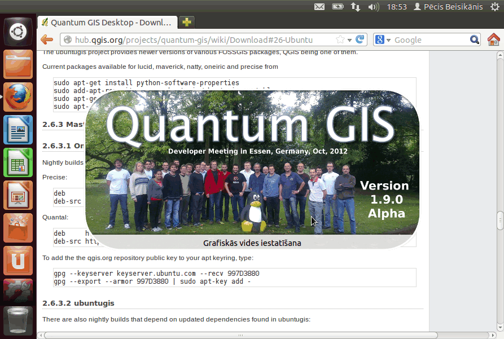
Task: Open the Pēcis Beisikānis user menu
Action: coord(448,7)
